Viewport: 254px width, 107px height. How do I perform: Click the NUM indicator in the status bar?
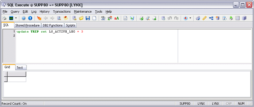coord(241,104)
